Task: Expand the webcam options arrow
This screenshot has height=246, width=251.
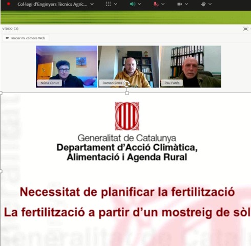Action: (x=186, y=4)
